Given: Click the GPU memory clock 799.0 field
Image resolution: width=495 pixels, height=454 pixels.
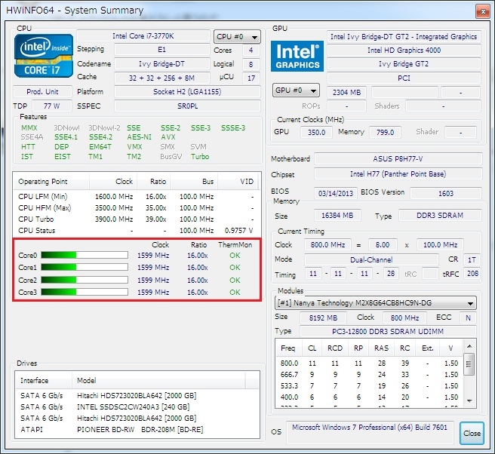Looking at the screenshot, I should tap(385, 132).
